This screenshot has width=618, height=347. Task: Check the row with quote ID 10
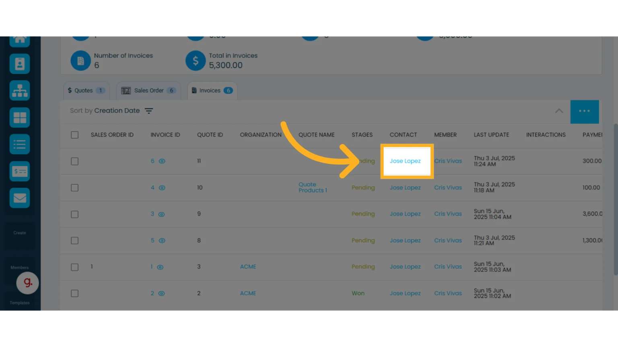coord(75,188)
